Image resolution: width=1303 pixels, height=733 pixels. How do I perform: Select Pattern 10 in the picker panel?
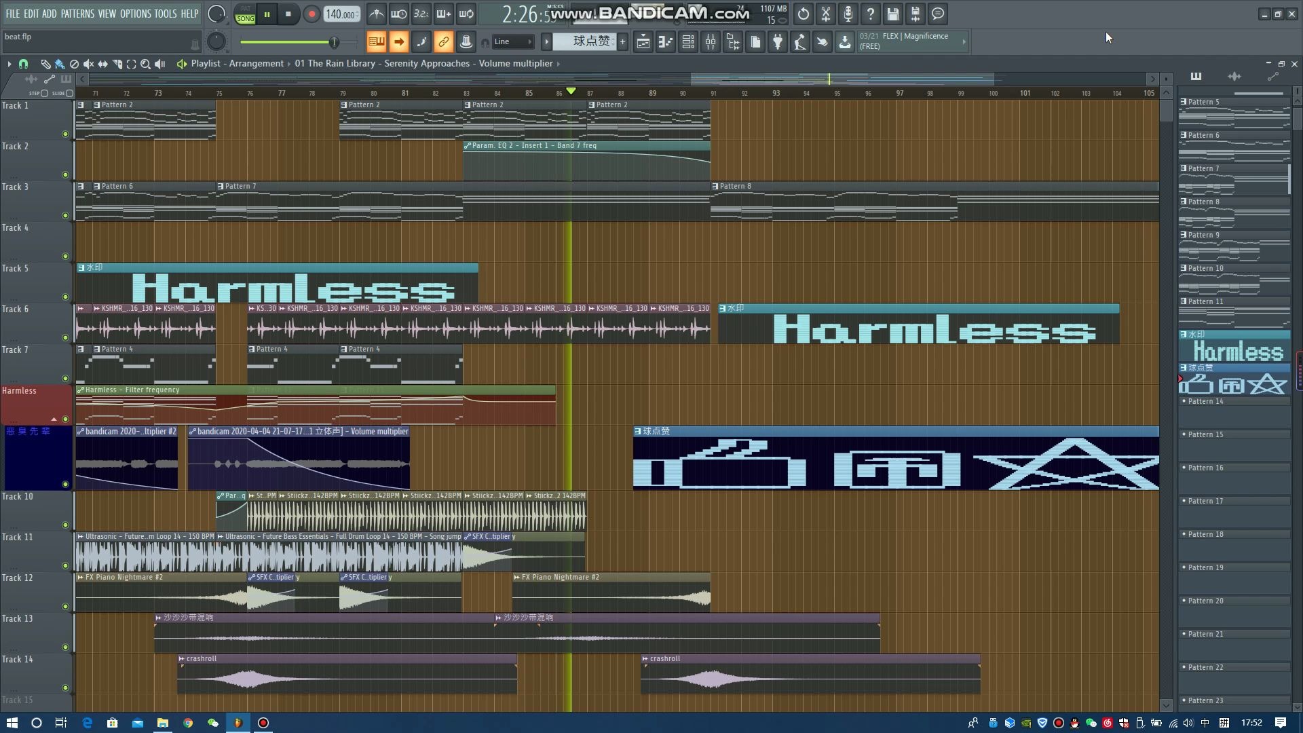(x=1234, y=280)
